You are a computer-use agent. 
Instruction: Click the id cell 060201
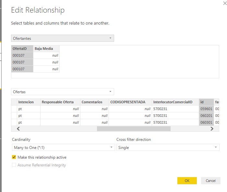206,116
